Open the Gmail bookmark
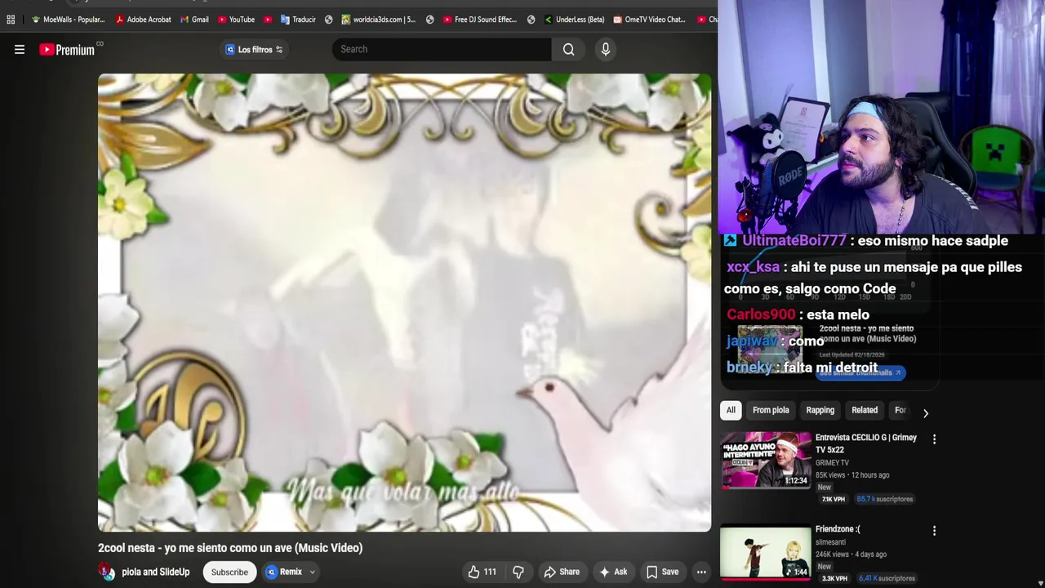The image size is (1045, 588). point(194,20)
